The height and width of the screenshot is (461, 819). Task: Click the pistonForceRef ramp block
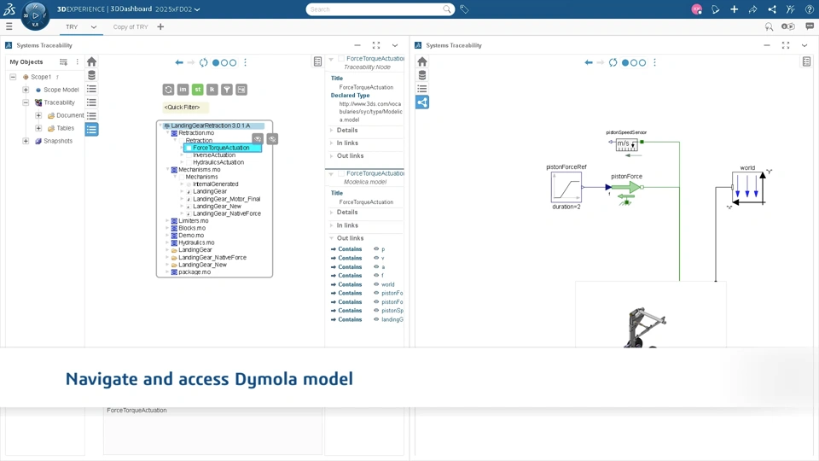566,187
